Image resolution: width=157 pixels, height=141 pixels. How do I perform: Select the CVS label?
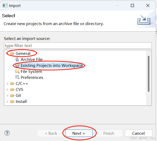19,90
